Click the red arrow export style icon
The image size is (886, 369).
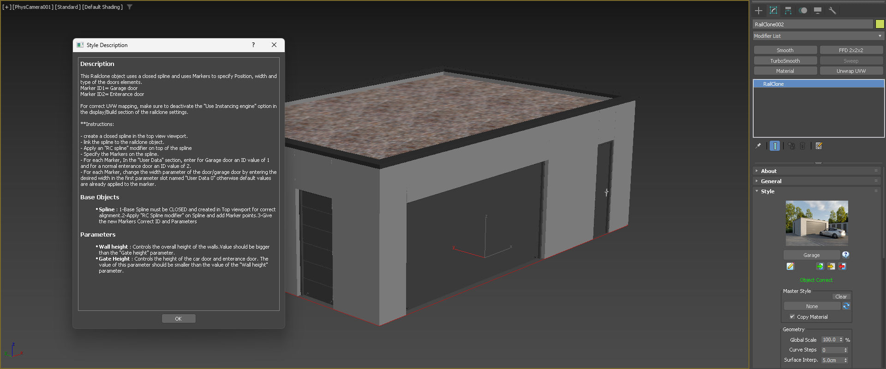842,266
